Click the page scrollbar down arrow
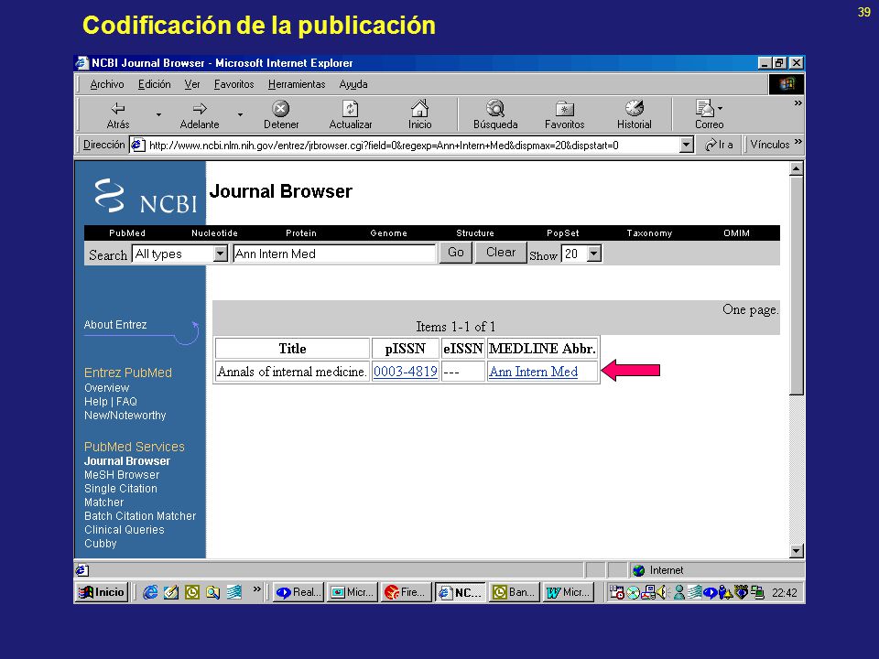 coord(796,551)
